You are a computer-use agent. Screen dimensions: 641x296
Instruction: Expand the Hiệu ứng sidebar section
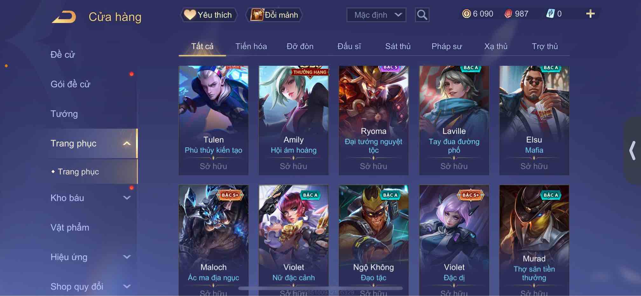(x=127, y=257)
